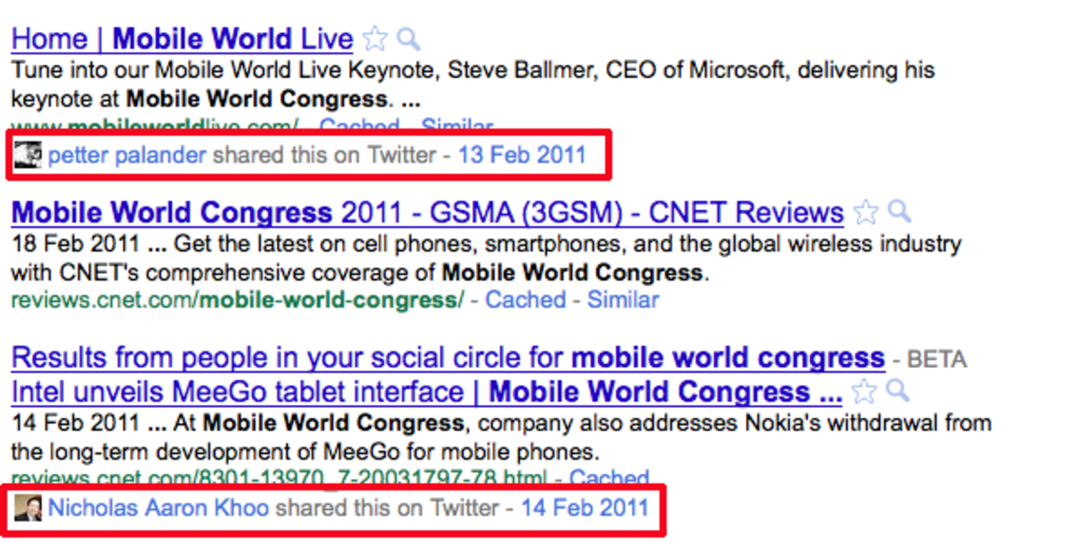
Task: Open Intel unveils MeeGo tablet interface link
Action: coord(426,392)
